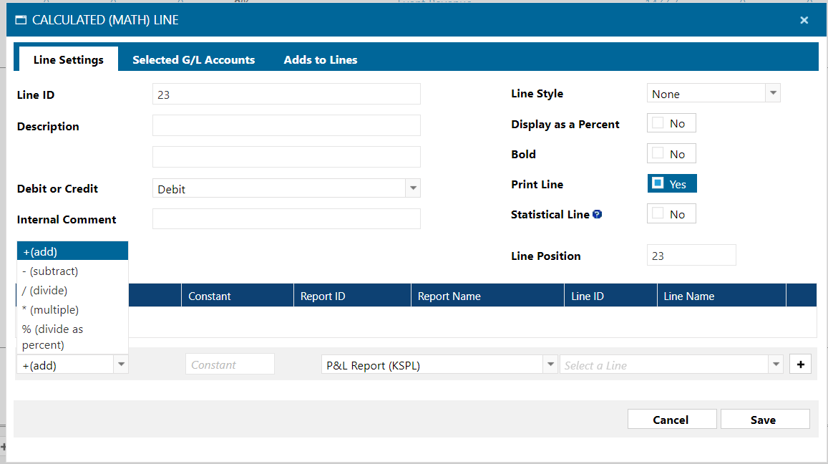This screenshot has height=464, width=828.
Task: Switch to Selected G/L Accounts tab
Action: pyautogui.click(x=193, y=60)
